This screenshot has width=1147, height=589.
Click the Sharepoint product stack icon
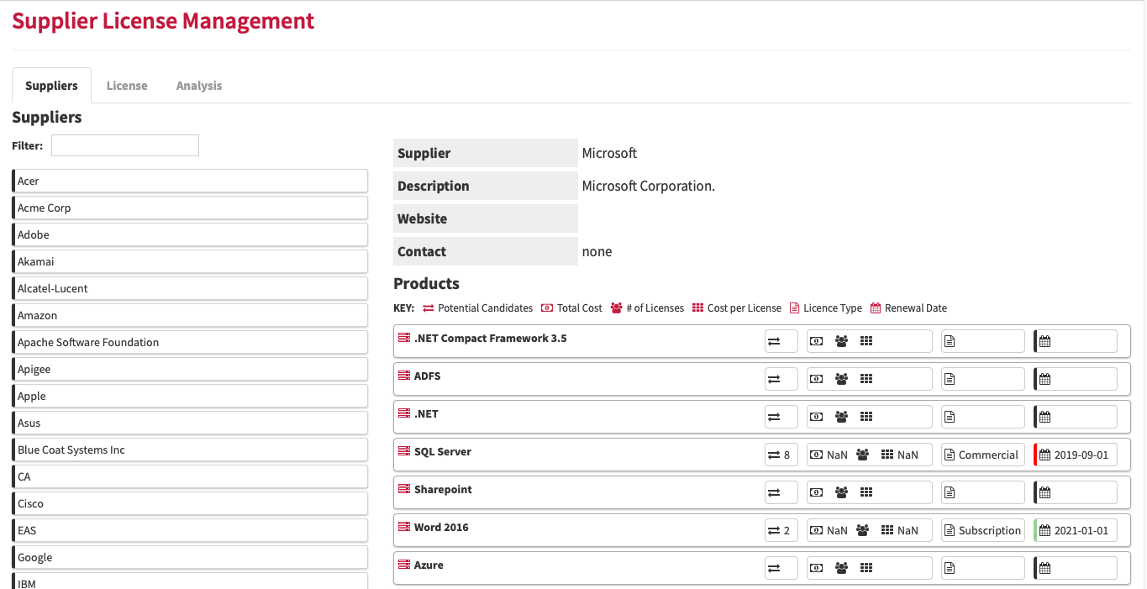point(404,489)
